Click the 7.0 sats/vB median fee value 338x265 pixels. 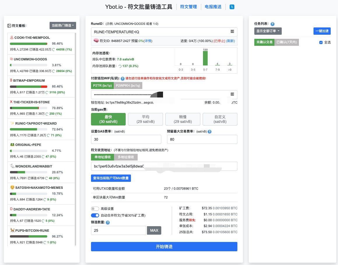click(125, 59)
